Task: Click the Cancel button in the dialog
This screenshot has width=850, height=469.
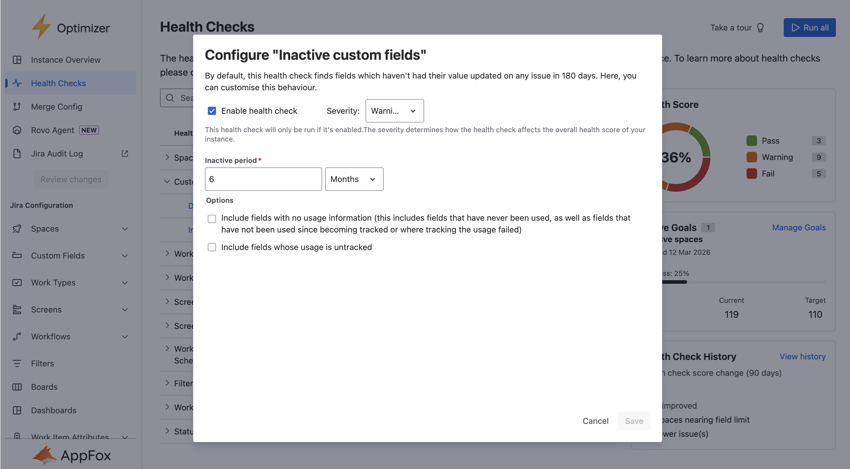Action: 595,421
